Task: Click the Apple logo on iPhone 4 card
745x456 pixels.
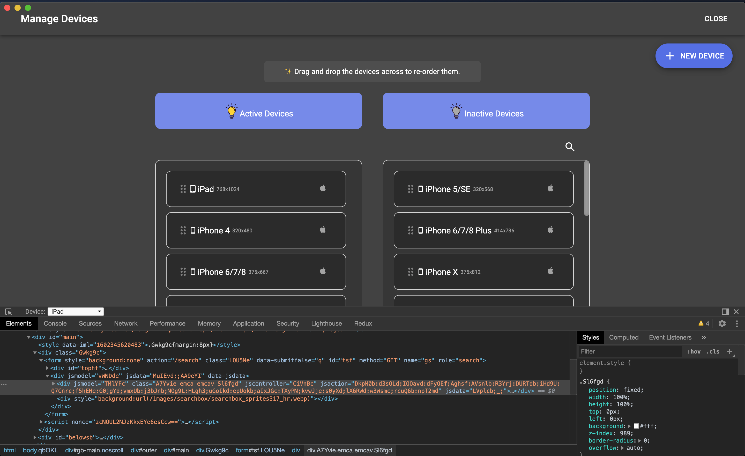Action: click(x=323, y=230)
